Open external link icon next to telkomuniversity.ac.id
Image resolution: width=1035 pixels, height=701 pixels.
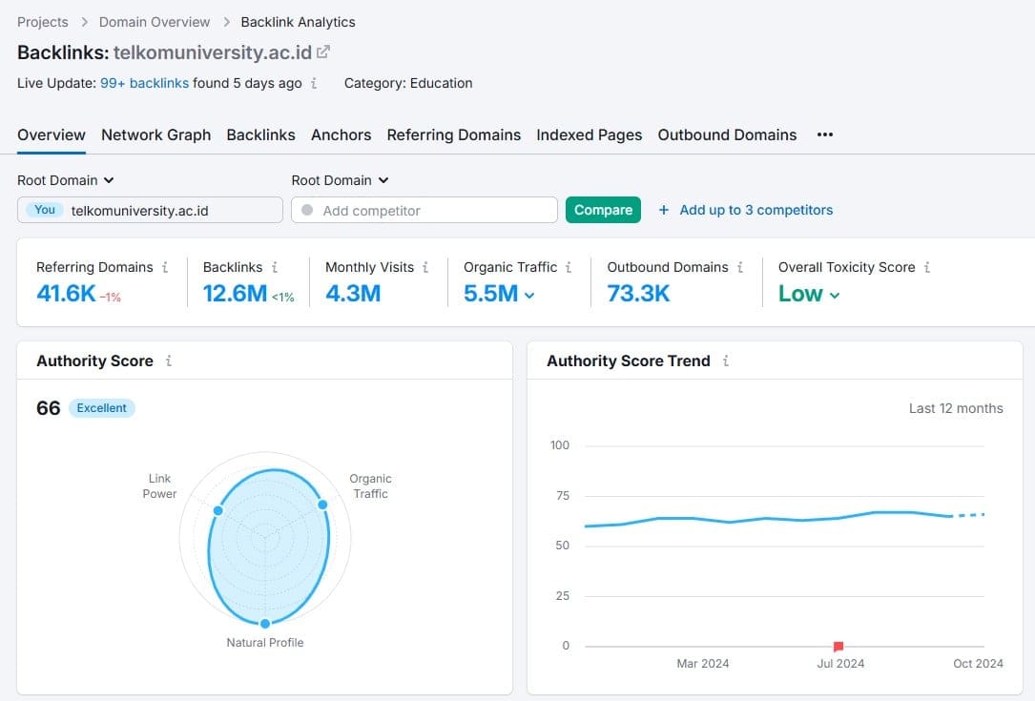click(x=322, y=52)
